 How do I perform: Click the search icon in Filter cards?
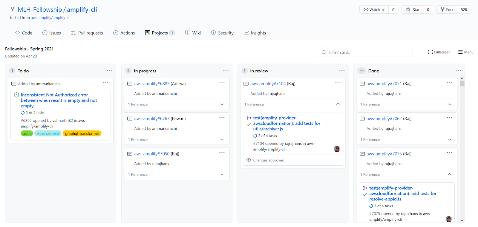click(x=324, y=52)
